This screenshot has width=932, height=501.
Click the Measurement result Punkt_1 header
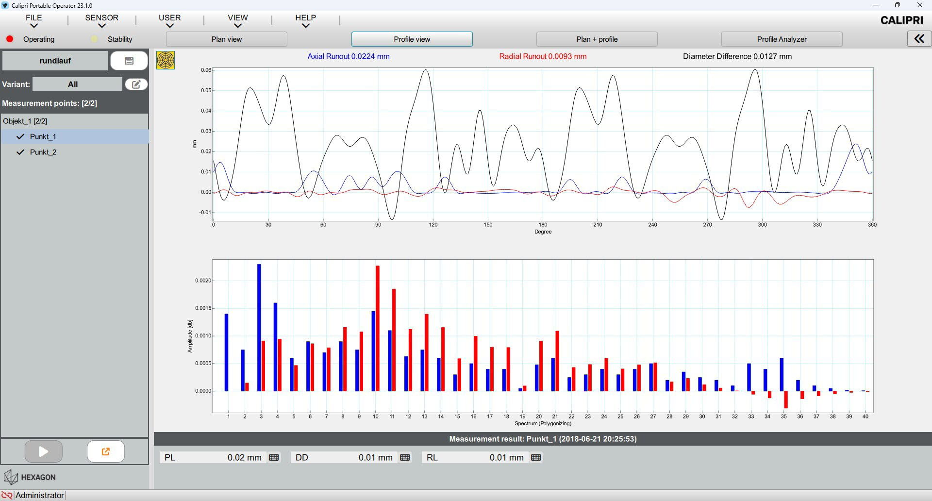tap(543, 439)
